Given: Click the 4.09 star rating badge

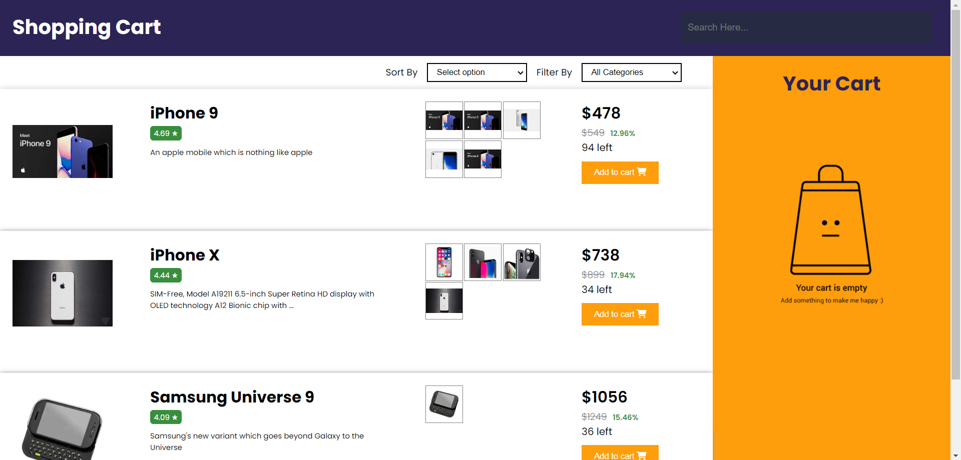Looking at the screenshot, I should [x=166, y=417].
